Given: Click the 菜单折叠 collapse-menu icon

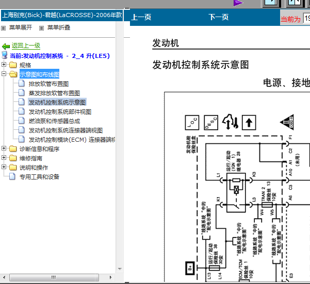Looking at the screenshot, I should point(41,28).
